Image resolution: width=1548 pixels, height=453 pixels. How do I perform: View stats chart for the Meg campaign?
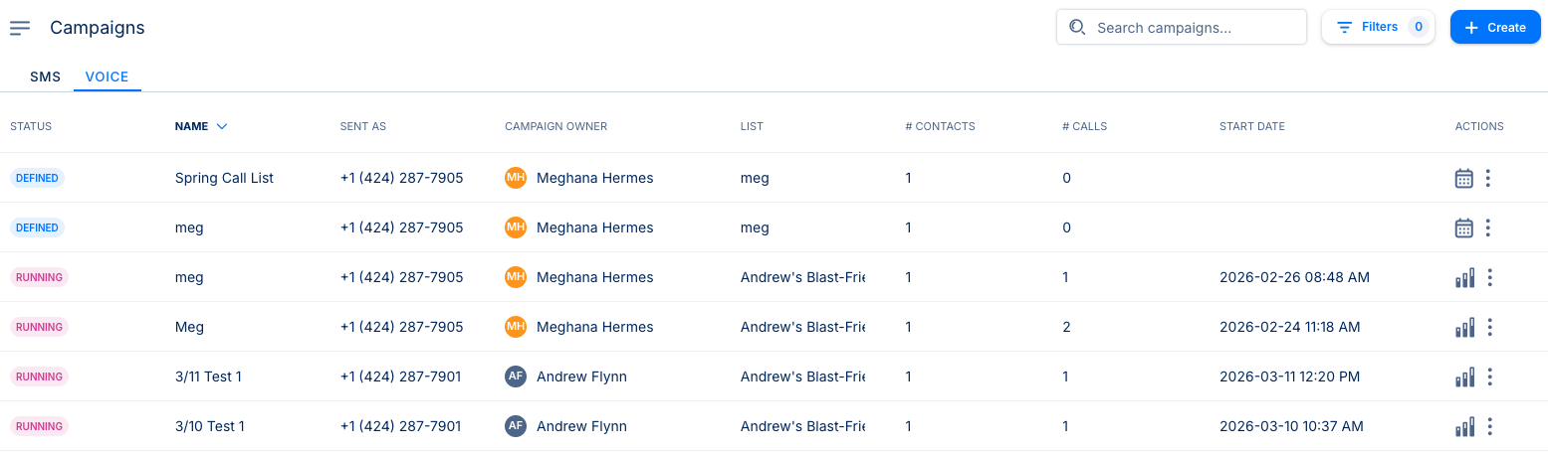[x=1464, y=328]
